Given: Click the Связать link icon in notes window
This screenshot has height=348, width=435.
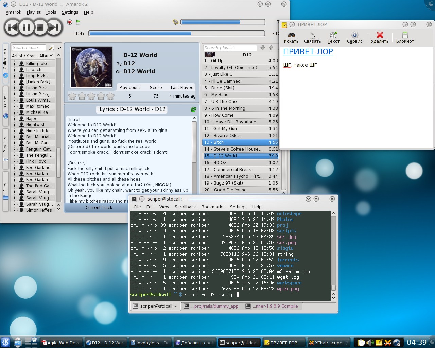Looking at the screenshot, I should point(312,38).
